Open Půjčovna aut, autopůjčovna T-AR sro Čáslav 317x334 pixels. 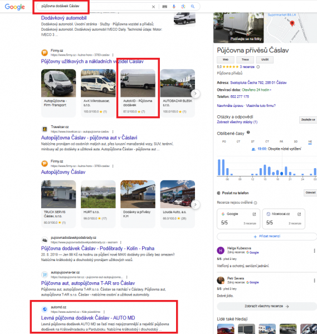(x=88, y=283)
